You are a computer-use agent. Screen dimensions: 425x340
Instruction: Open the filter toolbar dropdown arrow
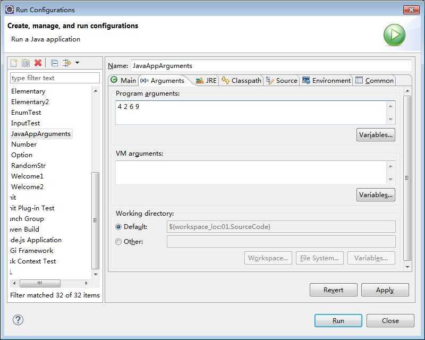pos(77,63)
